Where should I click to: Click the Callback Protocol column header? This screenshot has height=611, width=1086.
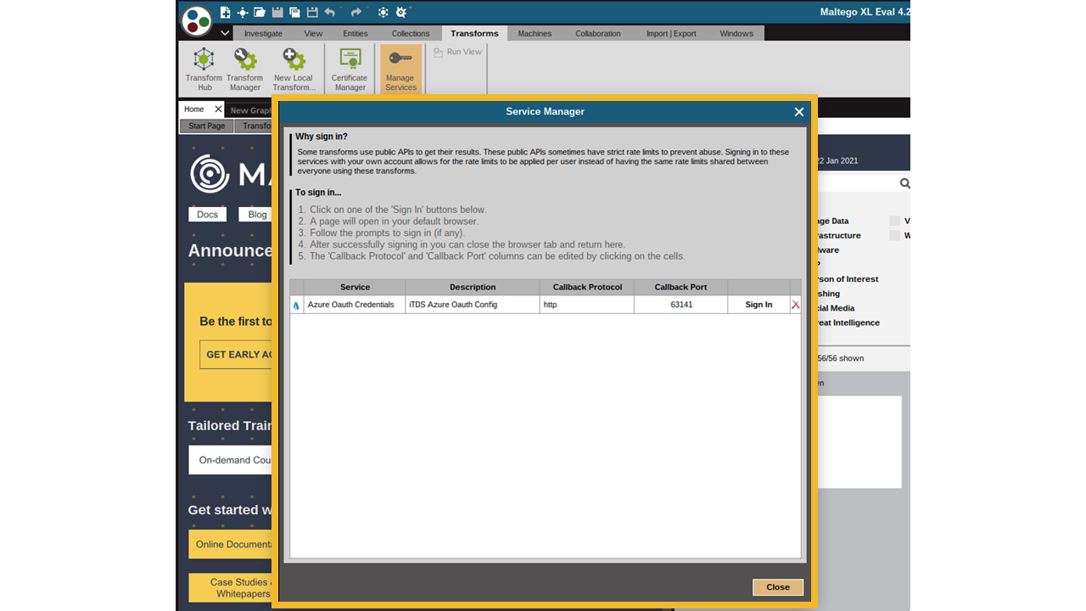point(587,287)
